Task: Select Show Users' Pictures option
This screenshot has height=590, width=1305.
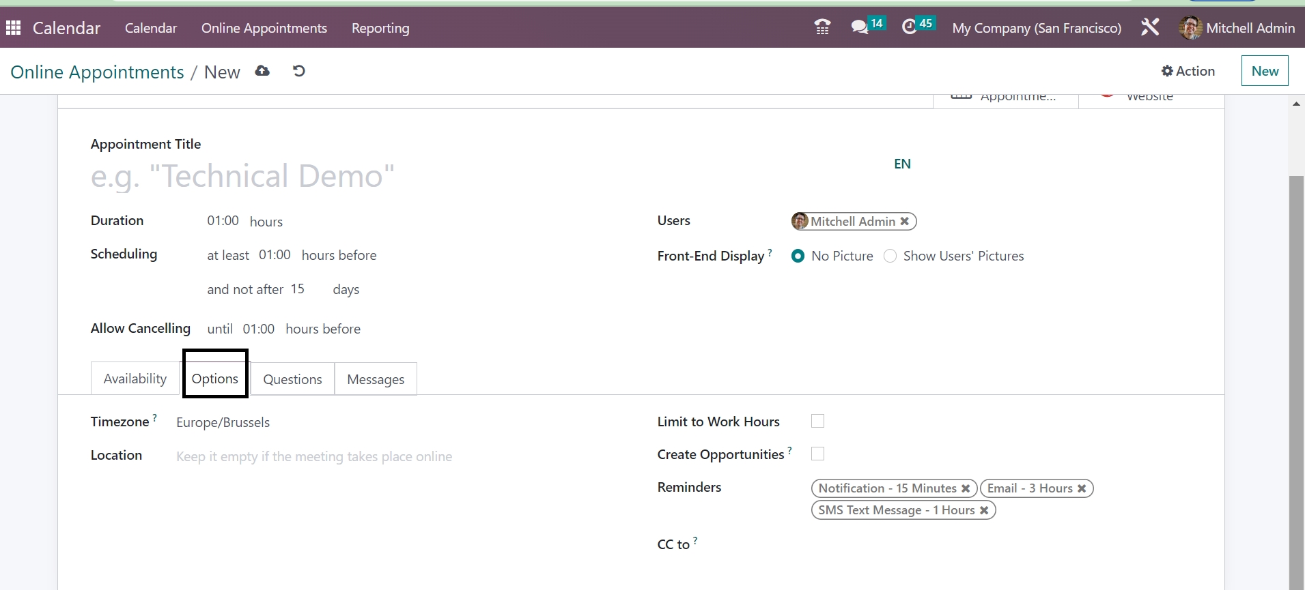Action: coord(890,256)
